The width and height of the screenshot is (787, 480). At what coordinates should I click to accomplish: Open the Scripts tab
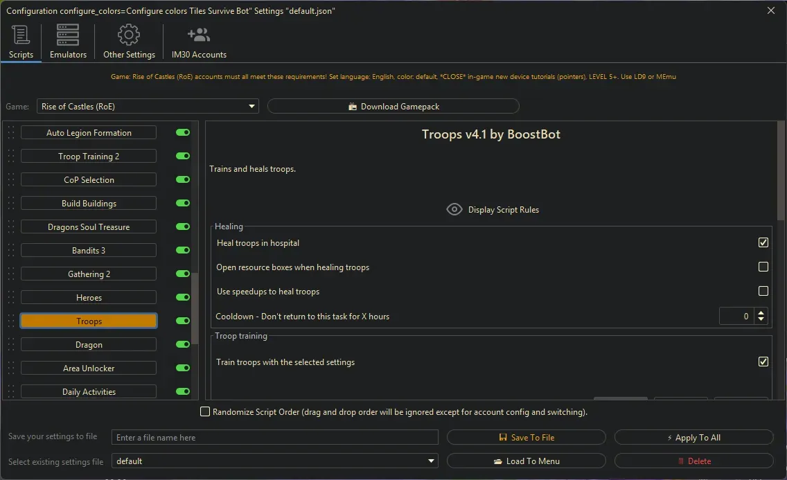(x=21, y=42)
